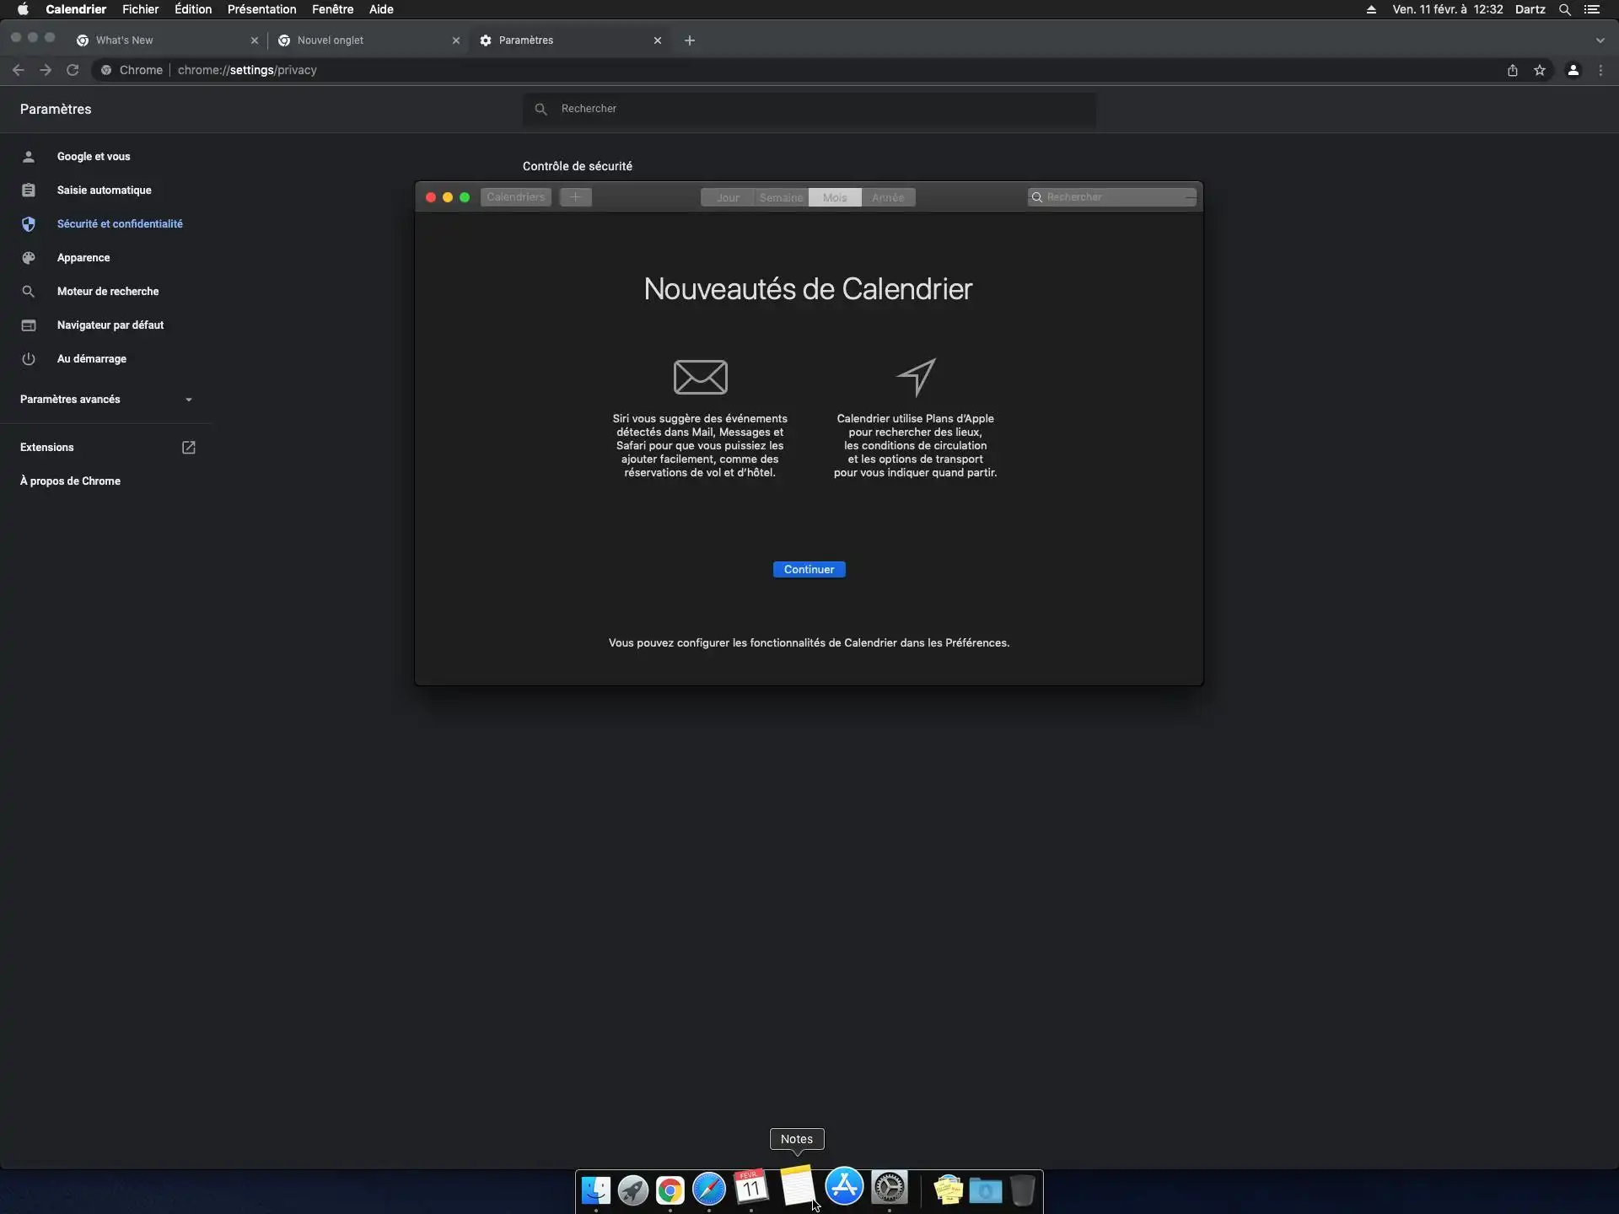Select Semaine view in Calendar
This screenshot has width=1619, height=1214.
(781, 197)
